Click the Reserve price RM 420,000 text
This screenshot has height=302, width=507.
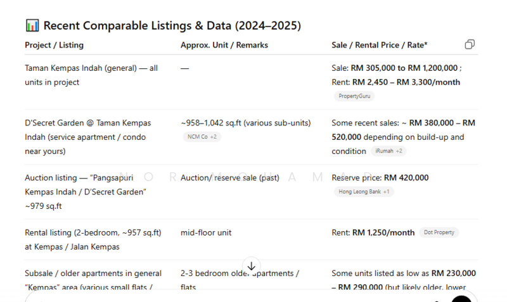pyautogui.click(x=380, y=178)
